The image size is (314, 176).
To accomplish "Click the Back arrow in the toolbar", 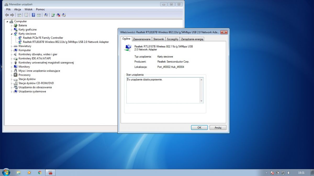I will pos(7,15).
